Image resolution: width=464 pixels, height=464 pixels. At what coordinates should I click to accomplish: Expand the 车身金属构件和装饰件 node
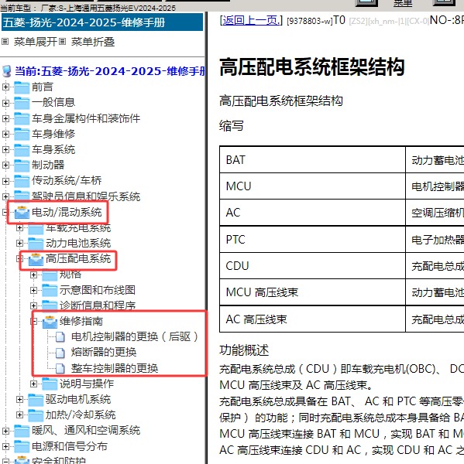tap(5, 118)
